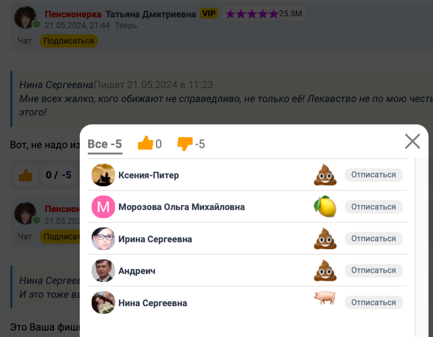Open Ксения-Питер's avatar thumbnail
This screenshot has width=433, height=337.
103,175
